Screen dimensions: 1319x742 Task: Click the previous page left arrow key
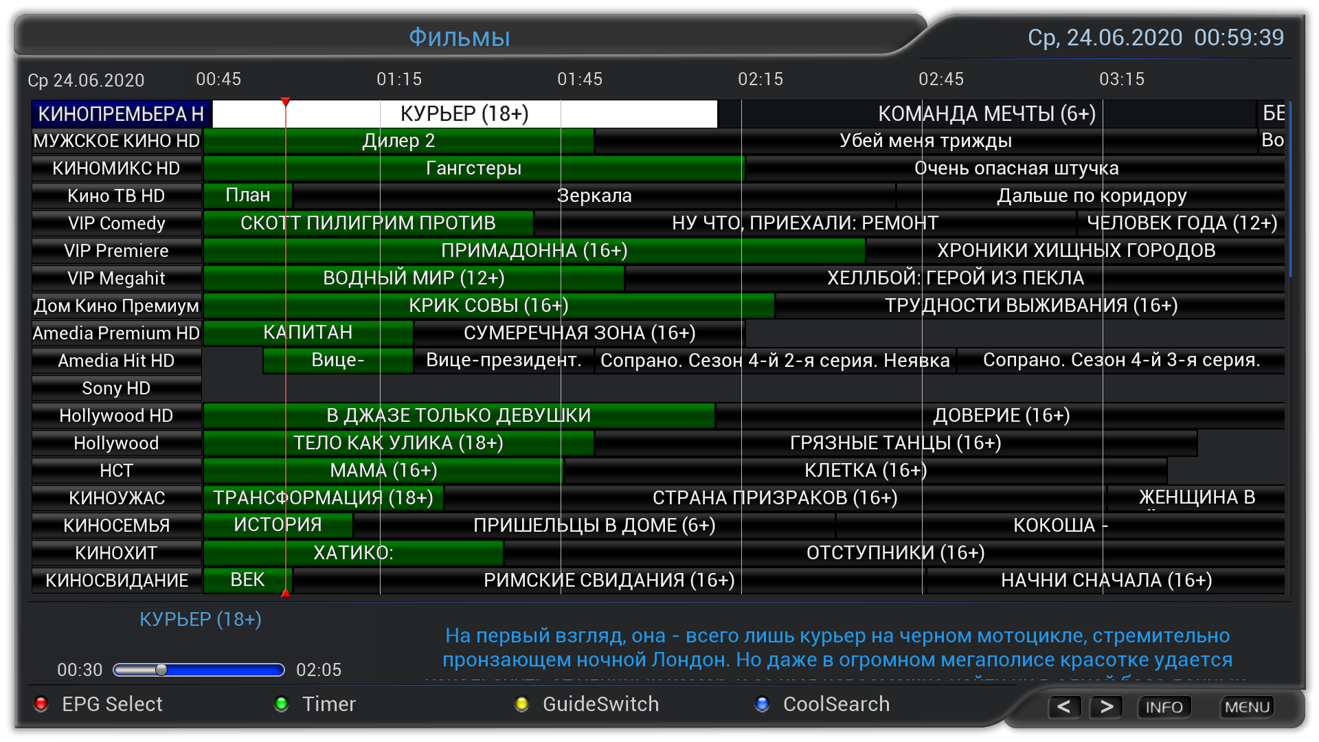(1064, 707)
